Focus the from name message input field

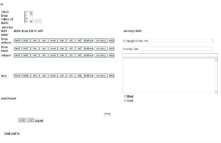[x=168, y=49]
